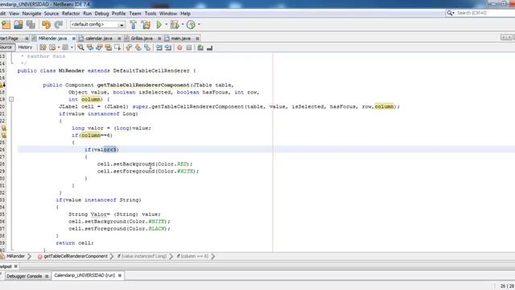Open the Window menu

(x=168, y=14)
